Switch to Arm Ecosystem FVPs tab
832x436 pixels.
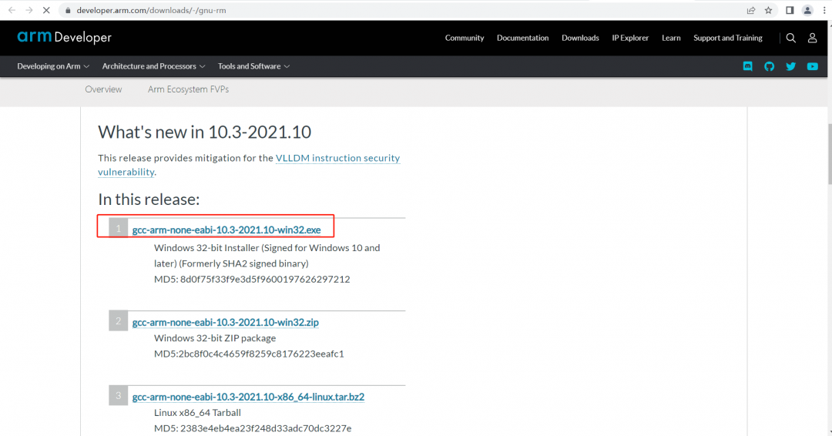[189, 89]
